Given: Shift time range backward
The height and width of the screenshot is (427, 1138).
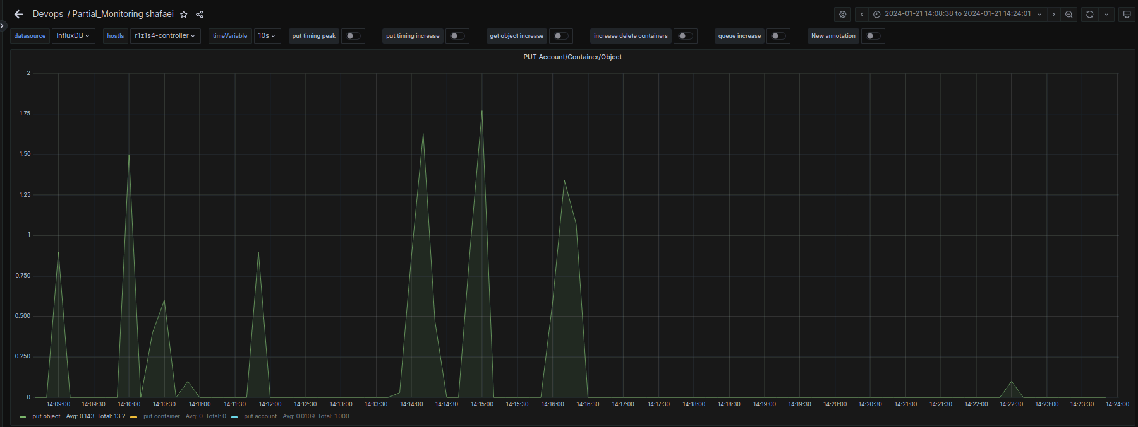Looking at the screenshot, I should coord(861,14).
